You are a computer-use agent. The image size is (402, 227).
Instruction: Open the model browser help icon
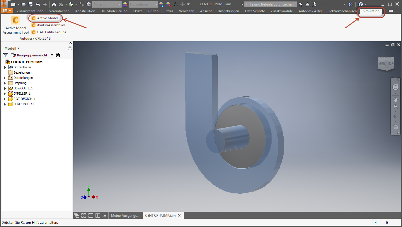tap(70, 48)
